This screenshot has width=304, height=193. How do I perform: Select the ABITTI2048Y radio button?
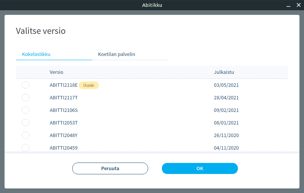point(25,135)
